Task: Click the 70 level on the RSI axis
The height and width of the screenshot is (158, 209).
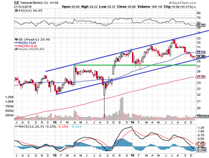Action: 199,18
